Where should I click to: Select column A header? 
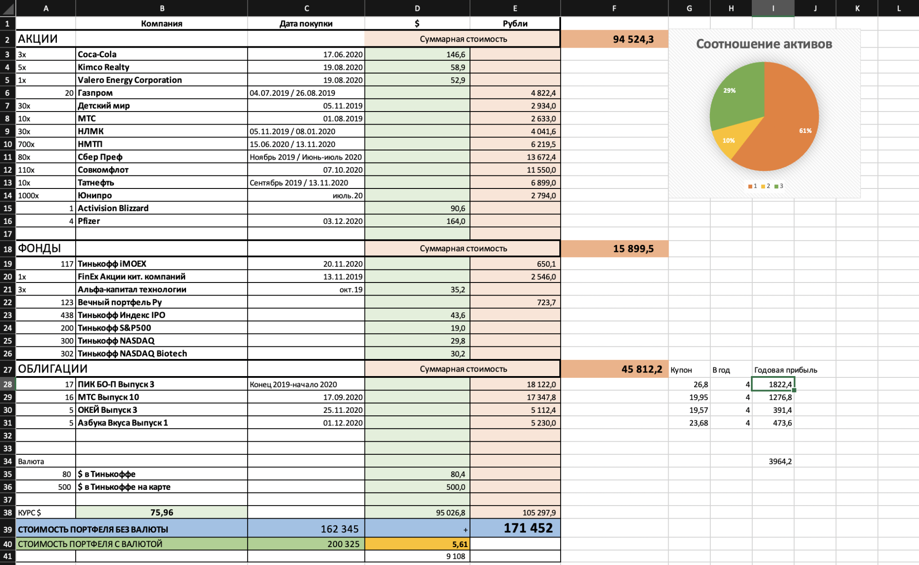46,8
